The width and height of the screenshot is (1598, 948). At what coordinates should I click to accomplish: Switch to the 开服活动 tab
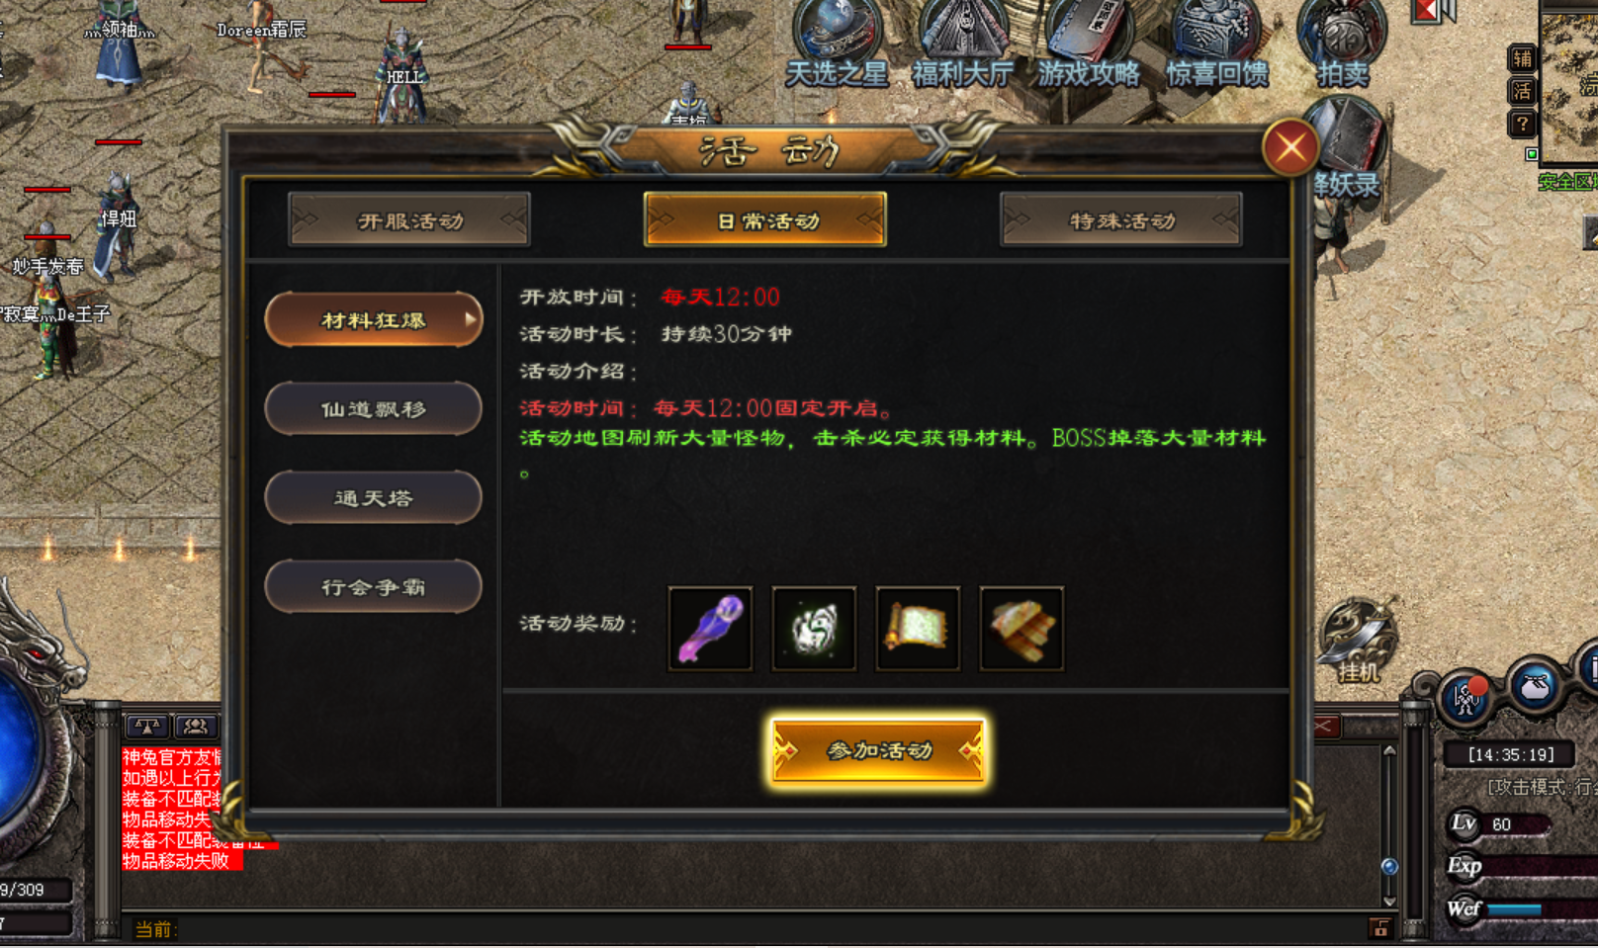pyautogui.click(x=409, y=219)
